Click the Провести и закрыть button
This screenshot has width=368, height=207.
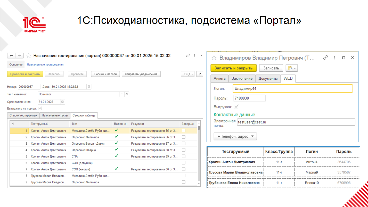(x=25, y=74)
